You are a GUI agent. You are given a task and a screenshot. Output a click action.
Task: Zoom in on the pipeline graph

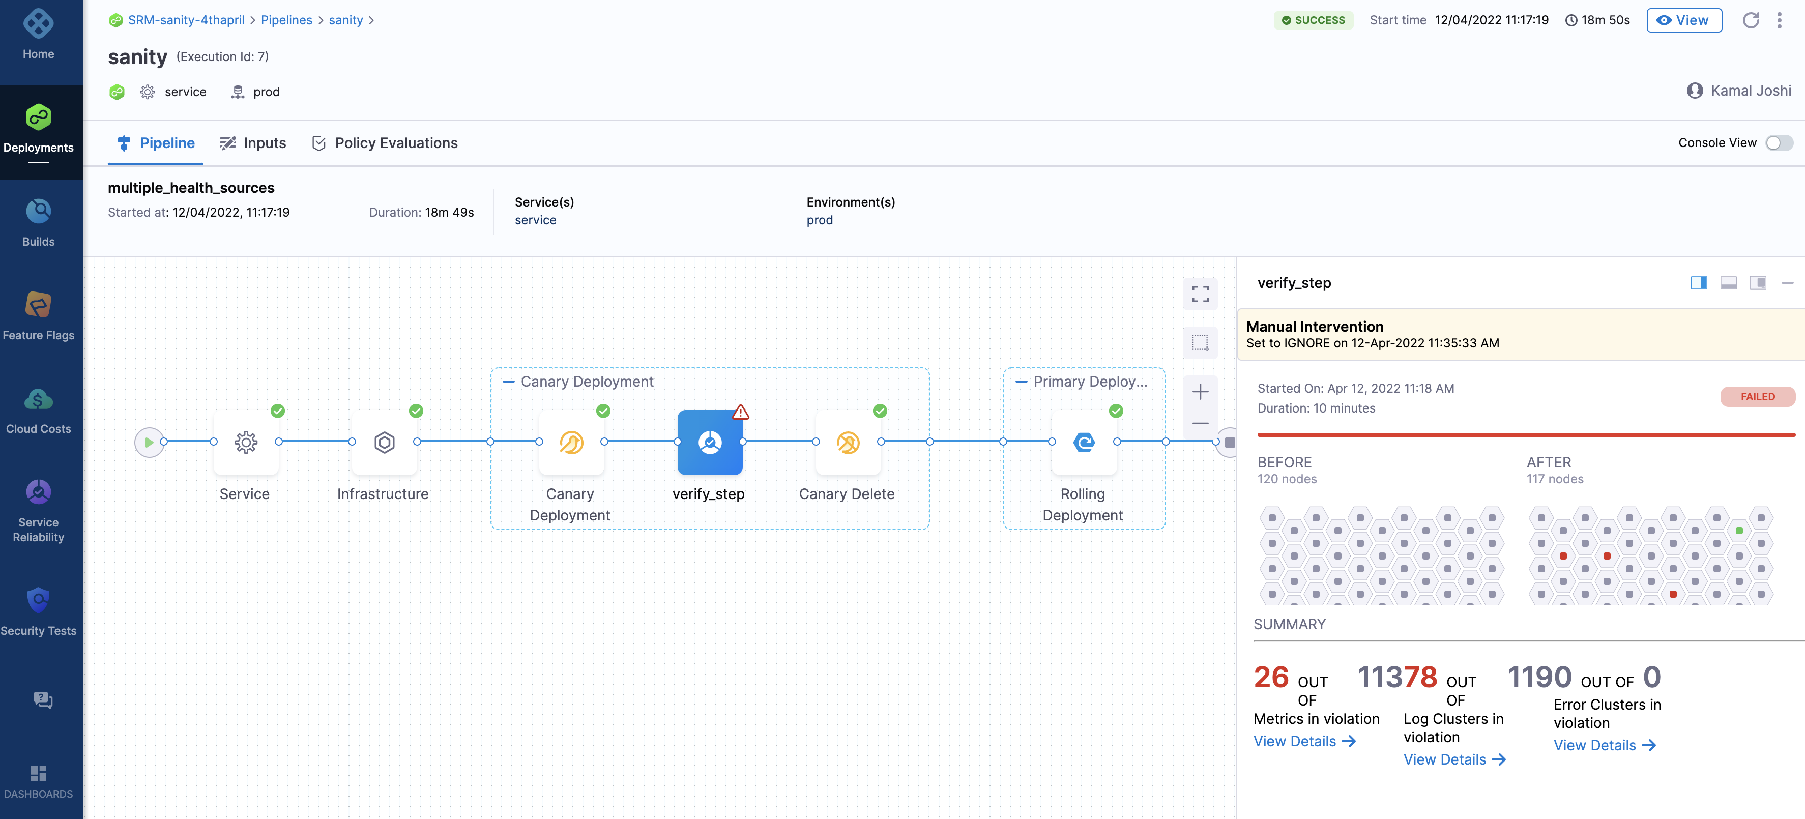pyautogui.click(x=1200, y=392)
